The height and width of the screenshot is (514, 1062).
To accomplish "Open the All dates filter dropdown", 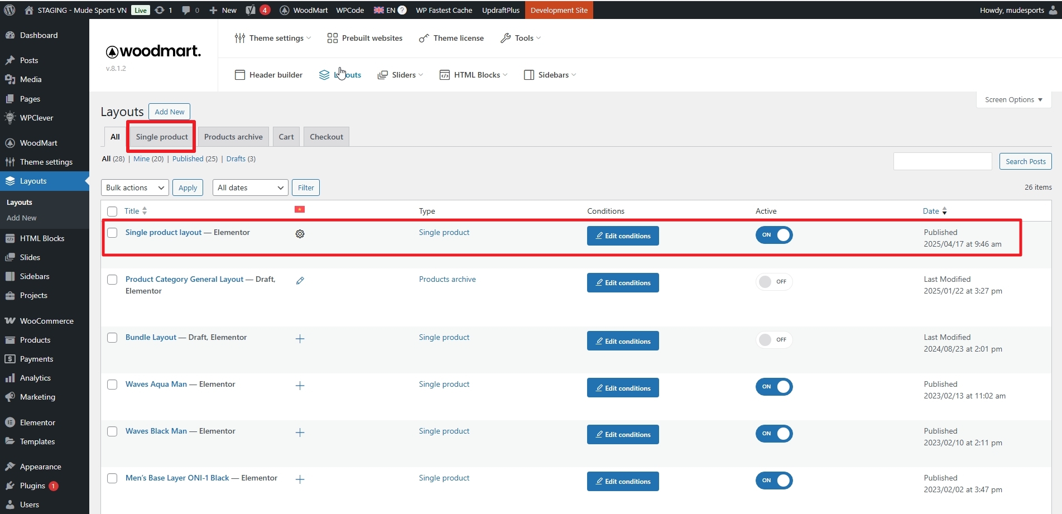I will pos(251,188).
